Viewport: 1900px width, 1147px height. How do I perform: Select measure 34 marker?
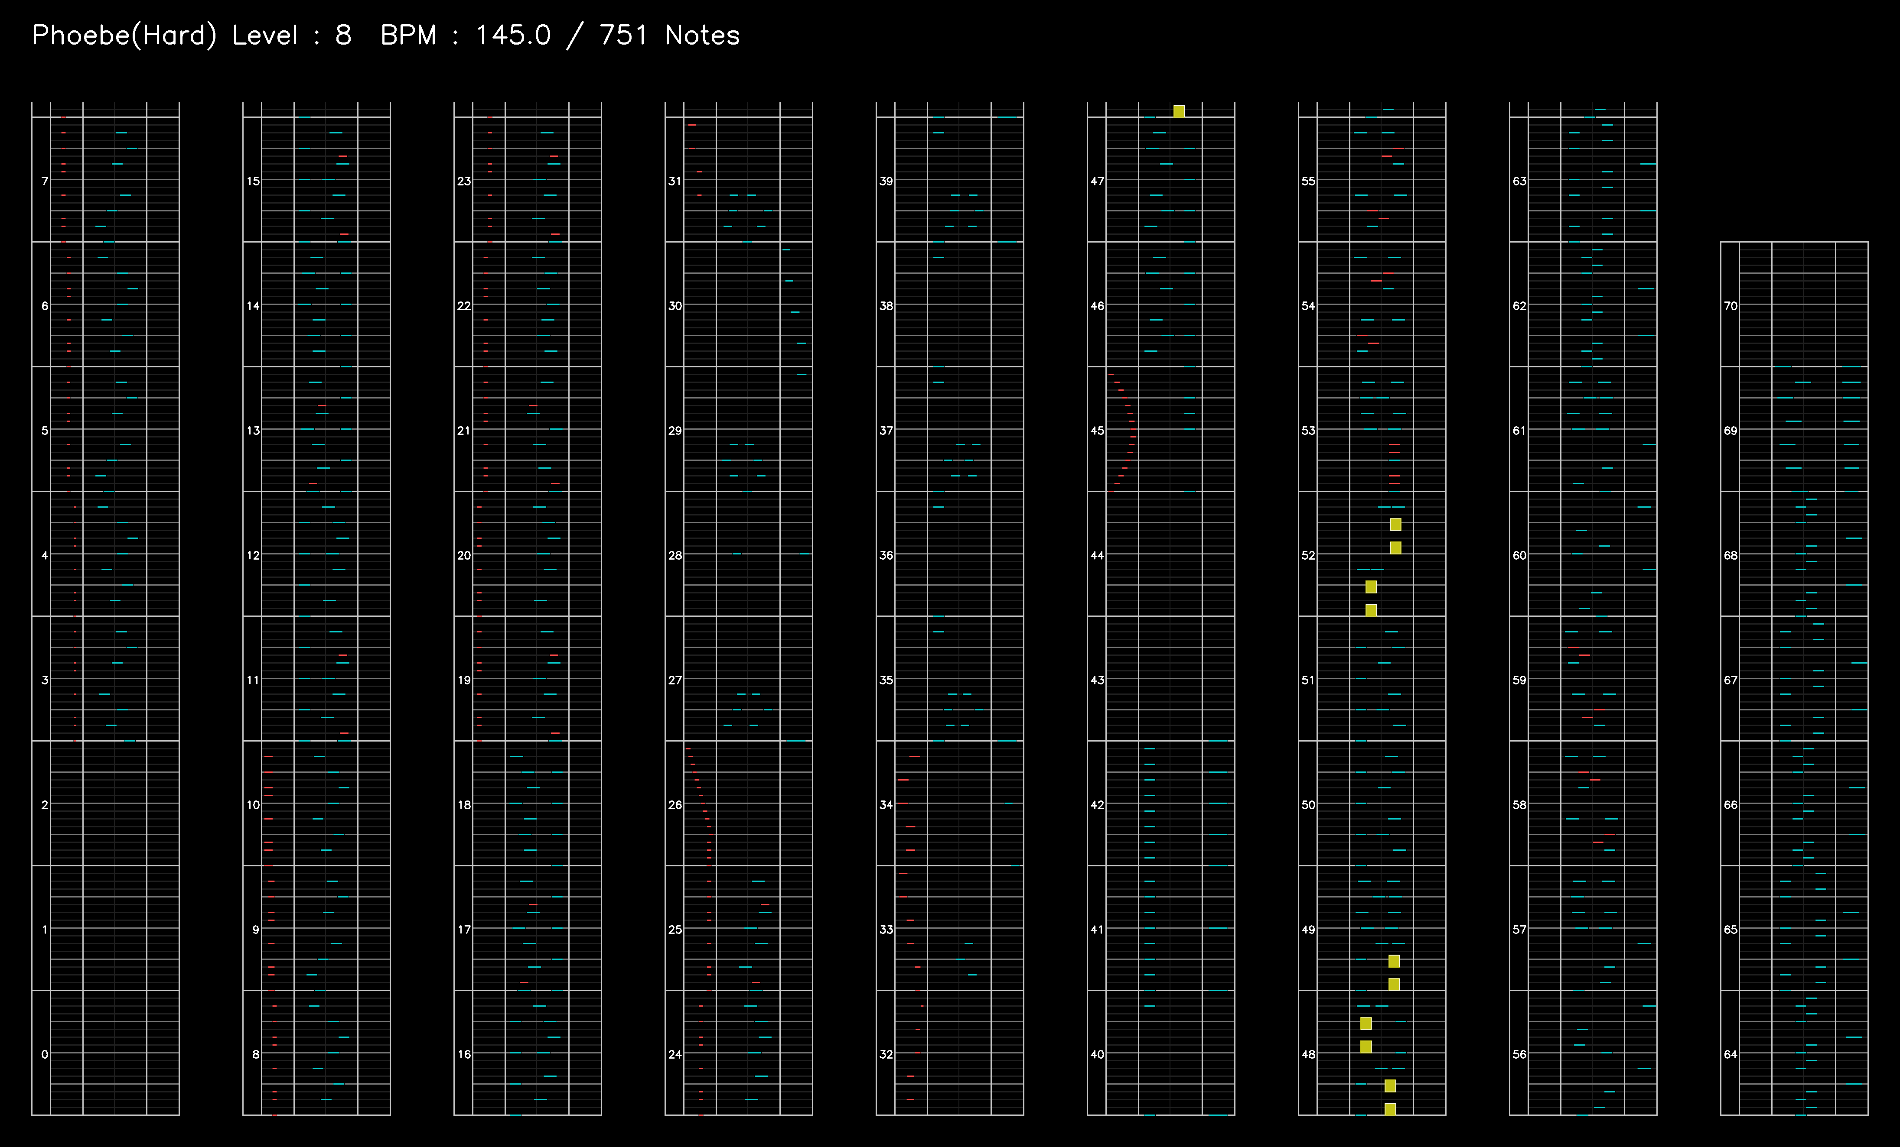[887, 805]
